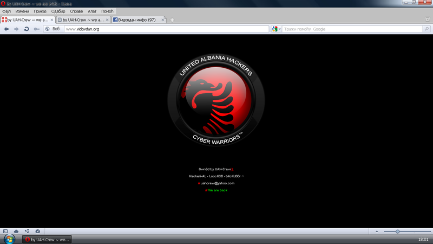Close the first UAH-Crew tab
This screenshot has height=244, width=433.
51,20
